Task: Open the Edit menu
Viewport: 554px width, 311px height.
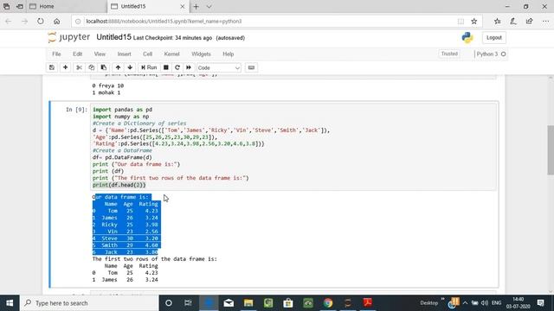Action: (77, 54)
